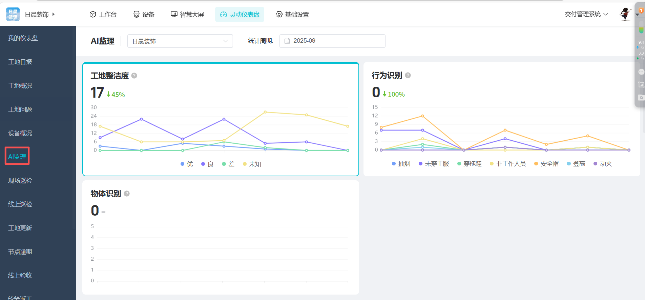Toggle the 穿拖鞋 legend series

pyautogui.click(x=470, y=164)
